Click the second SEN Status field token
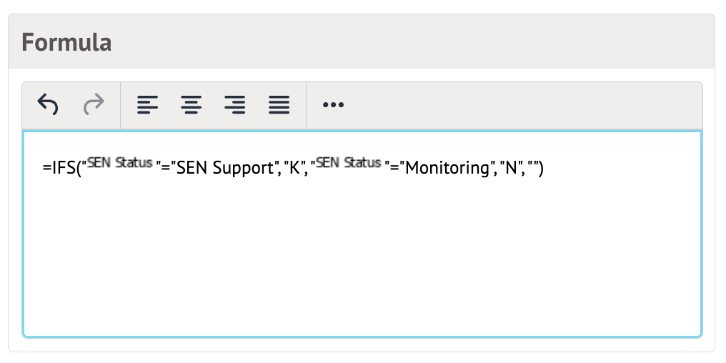This screenshot has height=363, width=726. pyautogui.click(x=349, y=164)
